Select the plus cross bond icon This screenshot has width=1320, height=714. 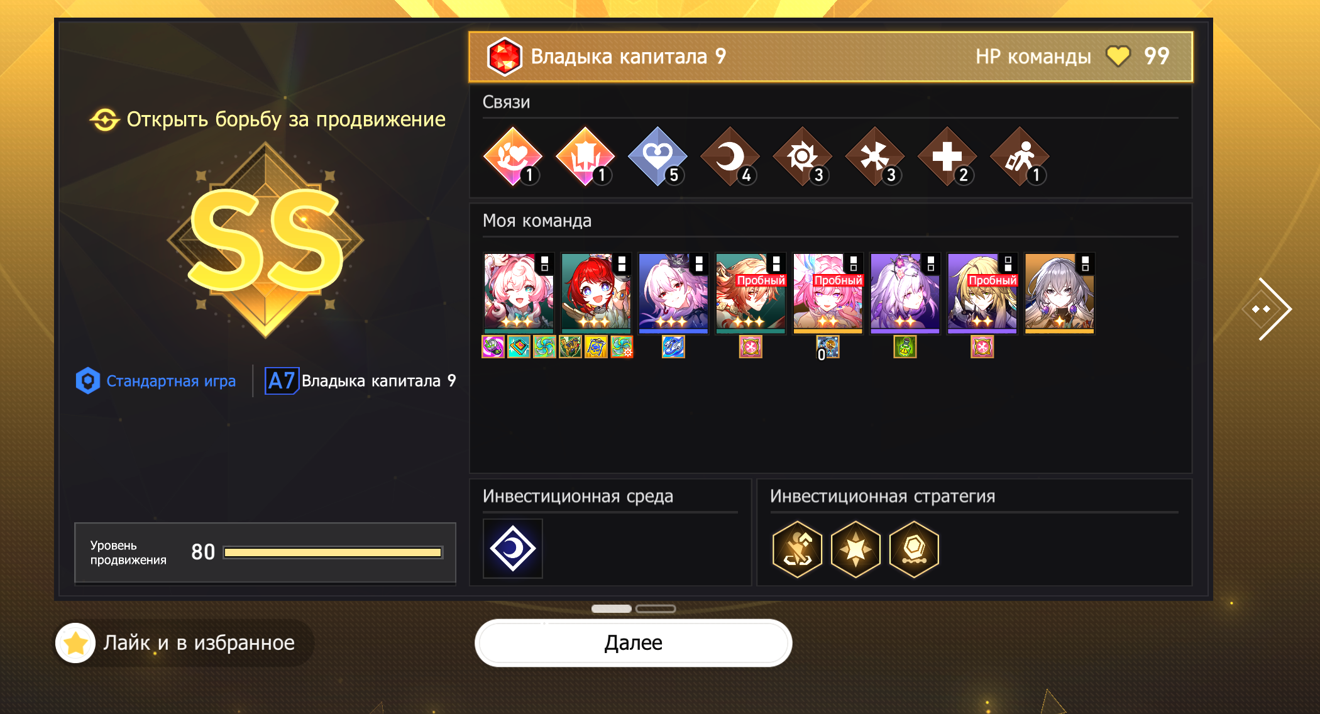(947, 157)
